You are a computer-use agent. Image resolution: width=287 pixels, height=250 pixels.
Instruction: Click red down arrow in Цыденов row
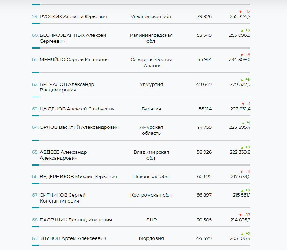click(x=243, y=104)
